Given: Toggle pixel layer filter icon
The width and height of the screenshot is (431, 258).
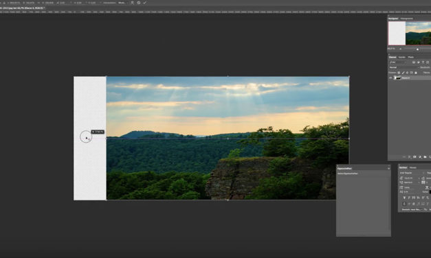Looking at the screenshot, I should click(414, 62).
